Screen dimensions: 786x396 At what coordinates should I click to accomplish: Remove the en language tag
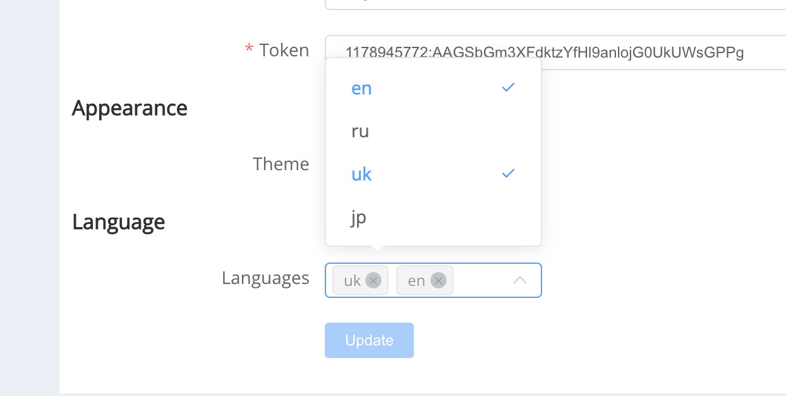pos(438,280)
